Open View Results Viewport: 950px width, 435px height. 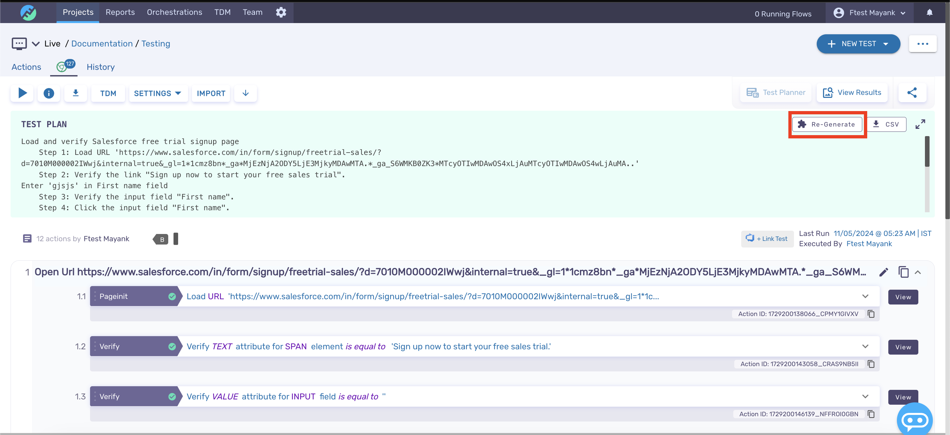tap(852, 93)
